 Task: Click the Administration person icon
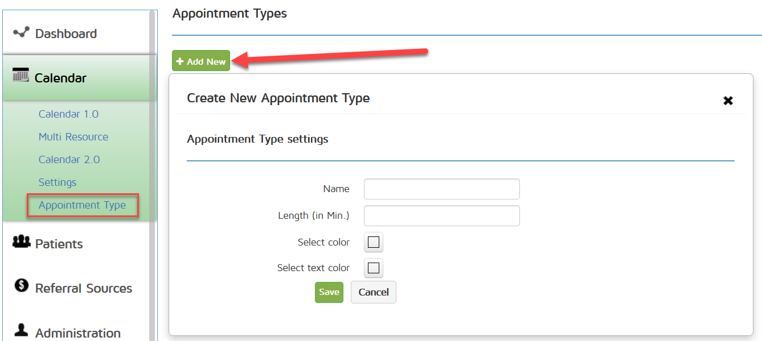pos(21,330)
